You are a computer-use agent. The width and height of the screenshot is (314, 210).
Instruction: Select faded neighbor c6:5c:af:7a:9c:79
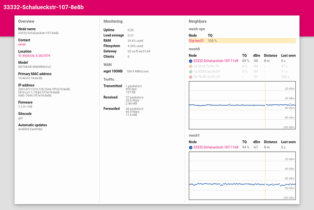[x=206, y=66]
